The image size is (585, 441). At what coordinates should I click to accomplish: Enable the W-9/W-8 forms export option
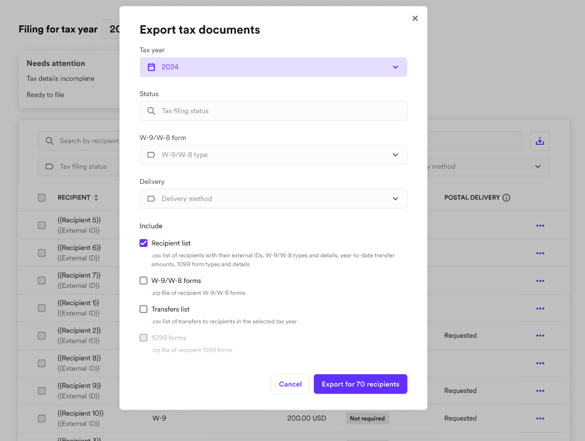click(143, 280)
